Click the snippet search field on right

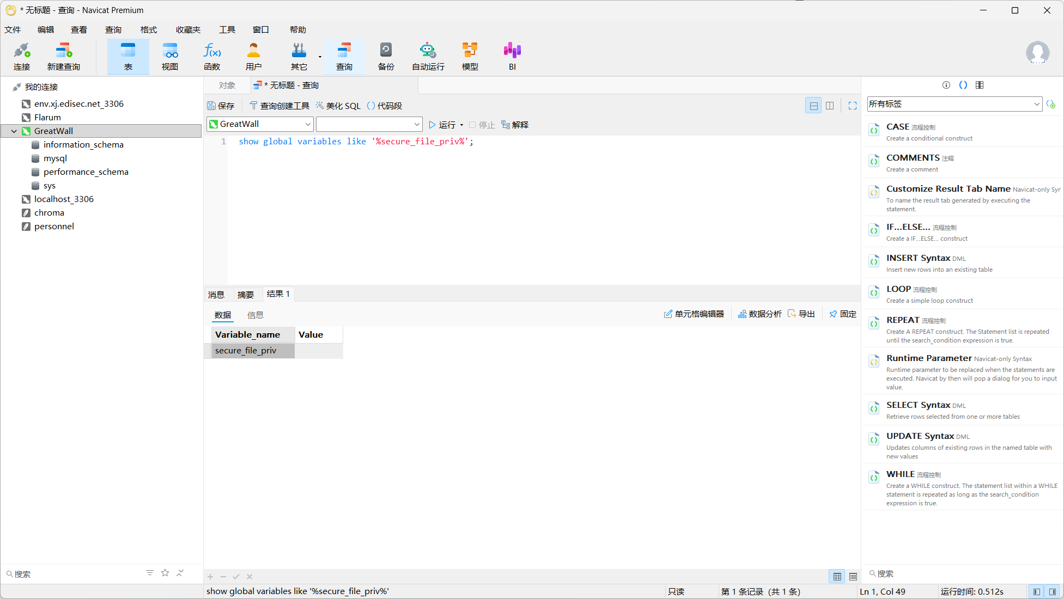click(959, 573)
